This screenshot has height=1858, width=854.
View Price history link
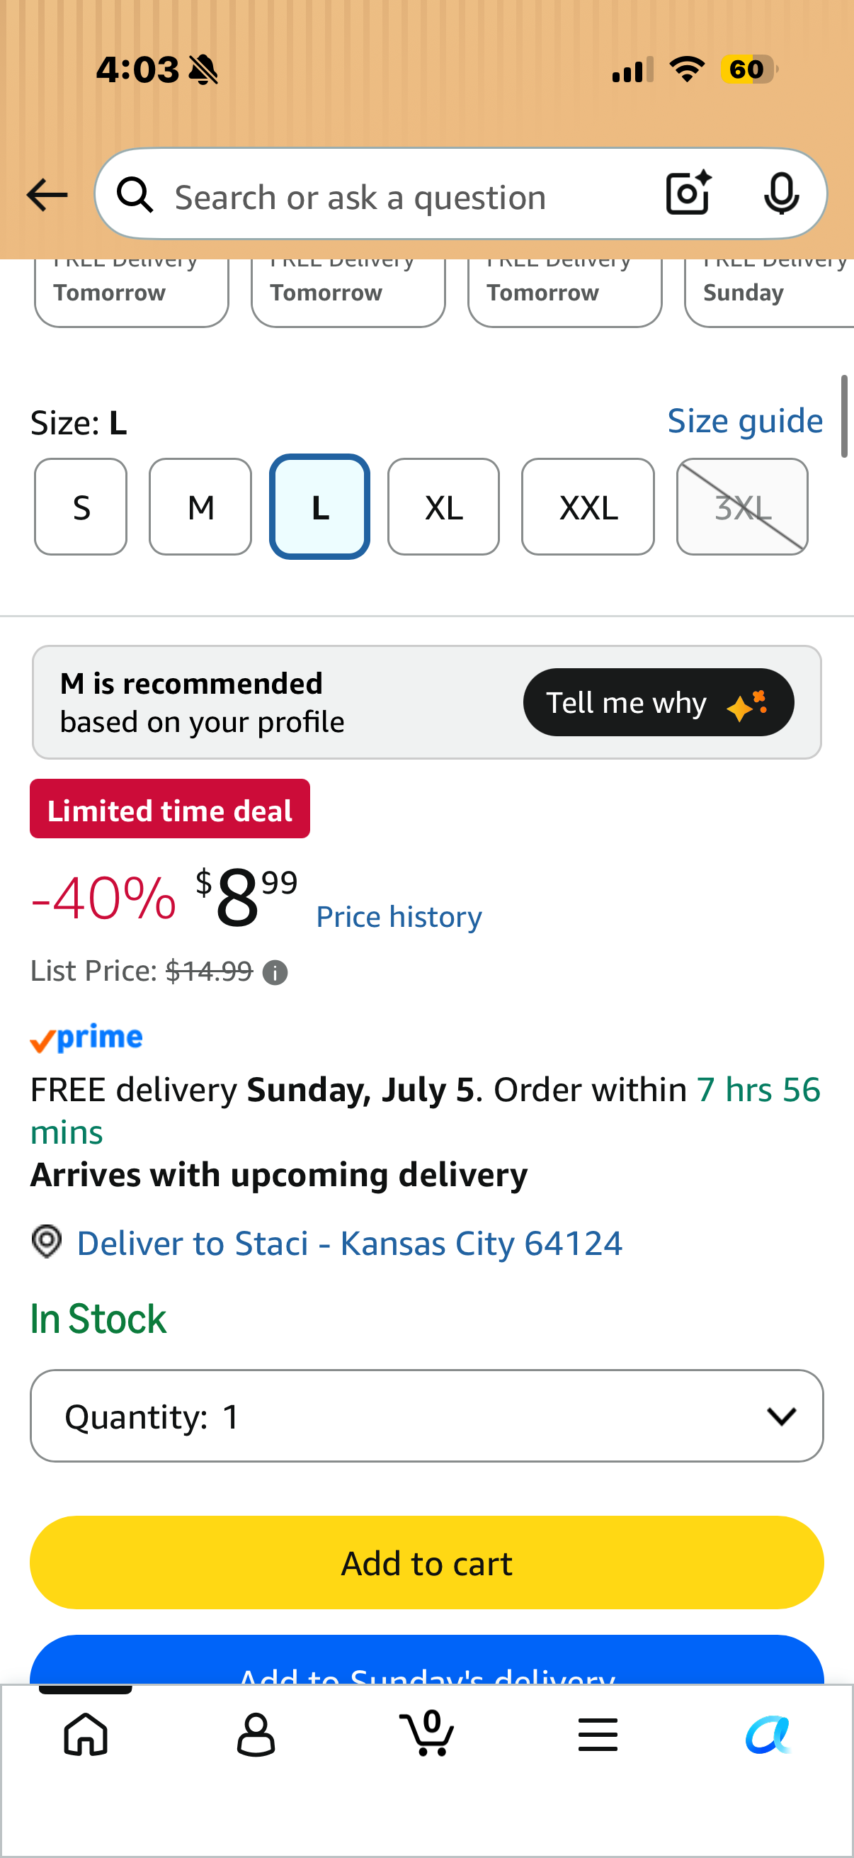point(399,917)
